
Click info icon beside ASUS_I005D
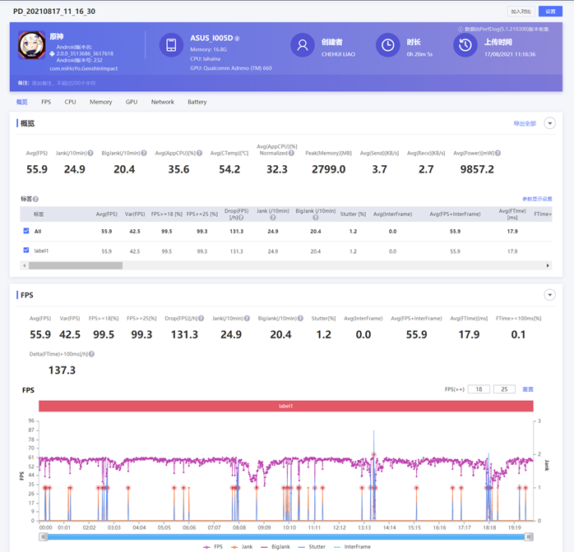pyautogui.click(x=238, y=39)
